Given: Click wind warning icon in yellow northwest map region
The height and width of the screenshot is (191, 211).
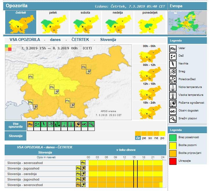Looking at the screenshot, I should (x=31, y=77).
